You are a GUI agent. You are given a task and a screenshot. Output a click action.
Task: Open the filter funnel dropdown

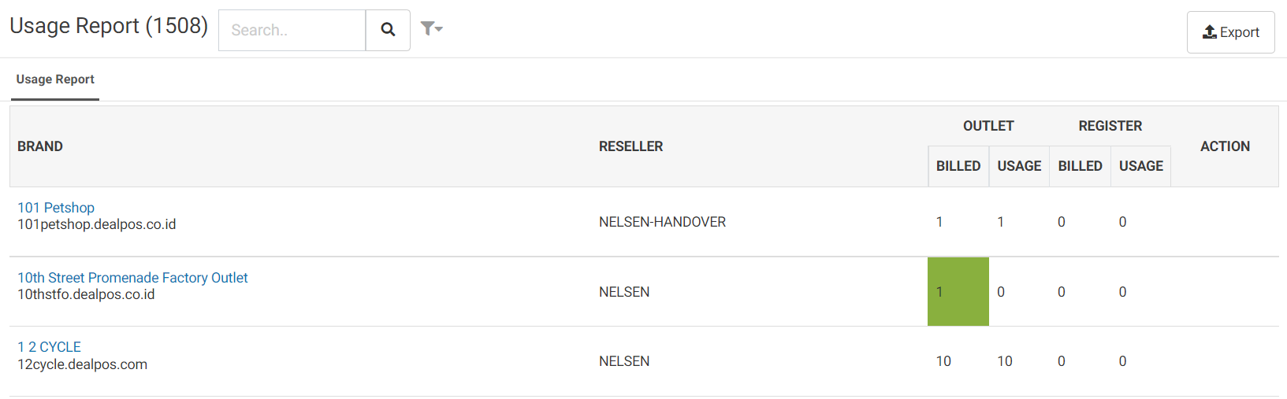pos(431,29)
